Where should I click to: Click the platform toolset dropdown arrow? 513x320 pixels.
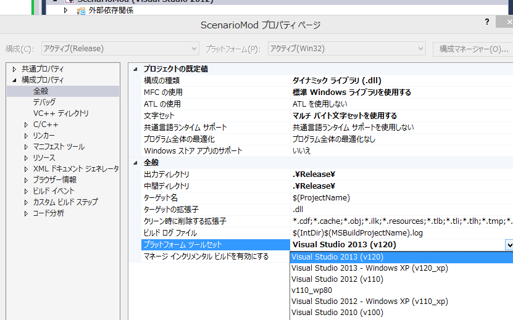click(509, 245)
